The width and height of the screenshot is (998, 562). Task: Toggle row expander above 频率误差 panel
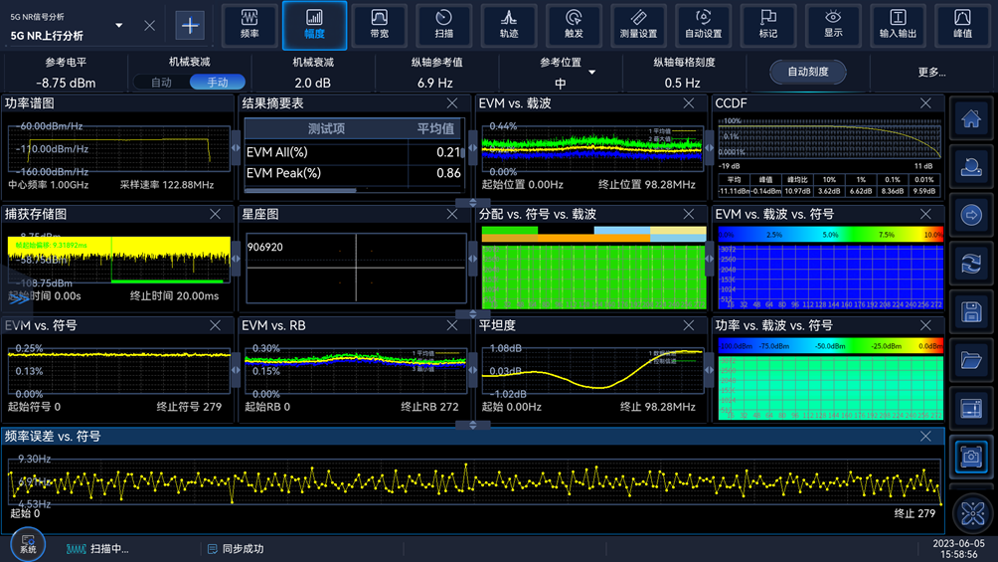pos(472,425)
